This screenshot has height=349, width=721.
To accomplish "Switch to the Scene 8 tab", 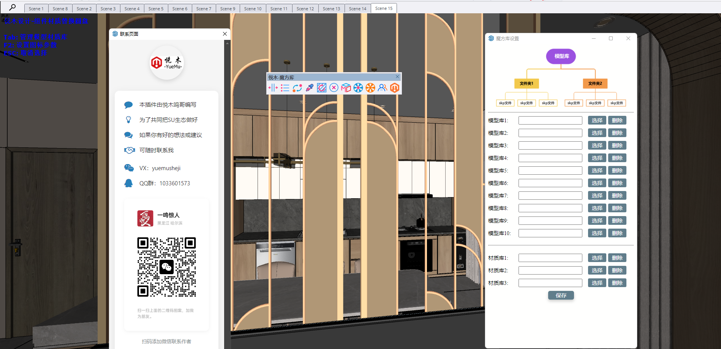I will click(60, 9).
